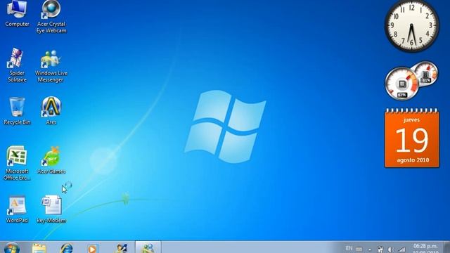Open the volume speaker icon
Image resolution: width=450 pixels, height=253 pixels.
point(391,249)
